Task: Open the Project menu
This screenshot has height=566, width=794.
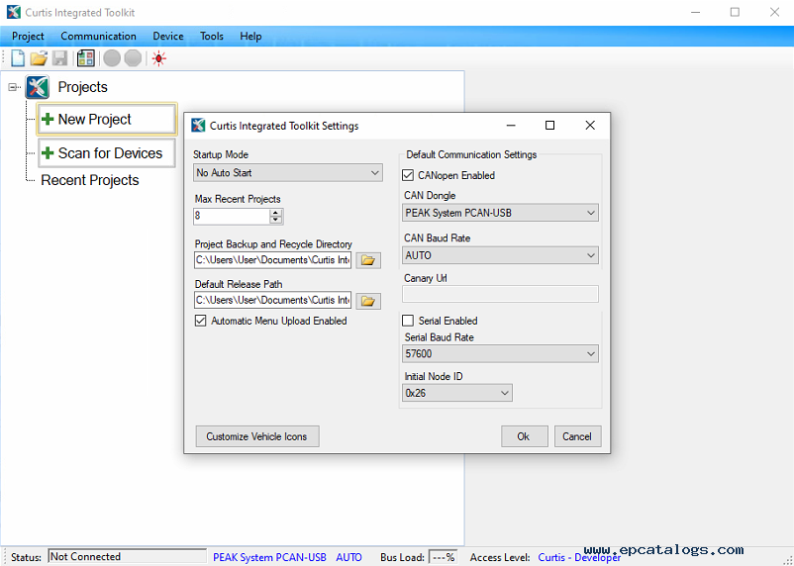Action: click(28, 36)
